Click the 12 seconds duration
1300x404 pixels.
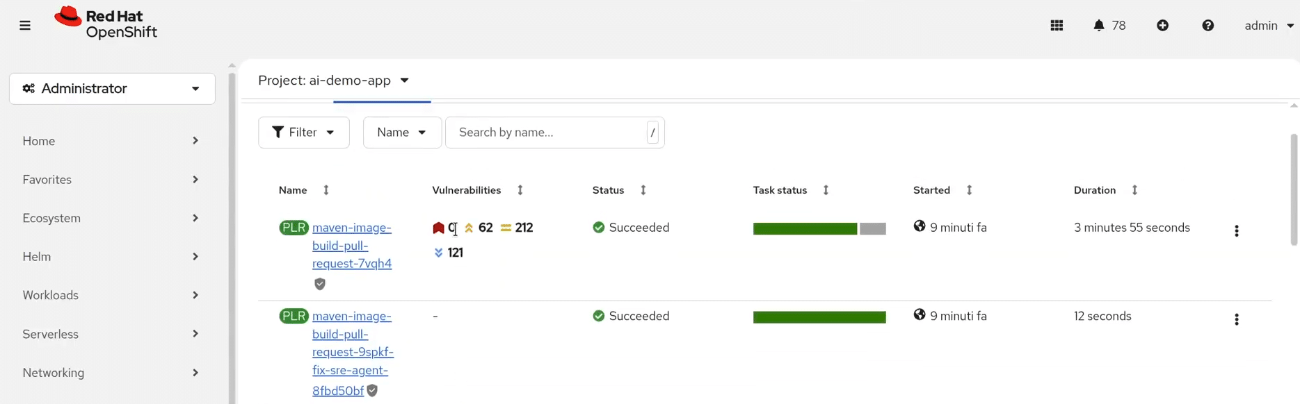point(1102,316)
